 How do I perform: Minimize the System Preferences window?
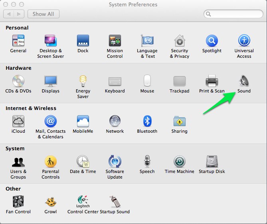(x=14, y=4)
